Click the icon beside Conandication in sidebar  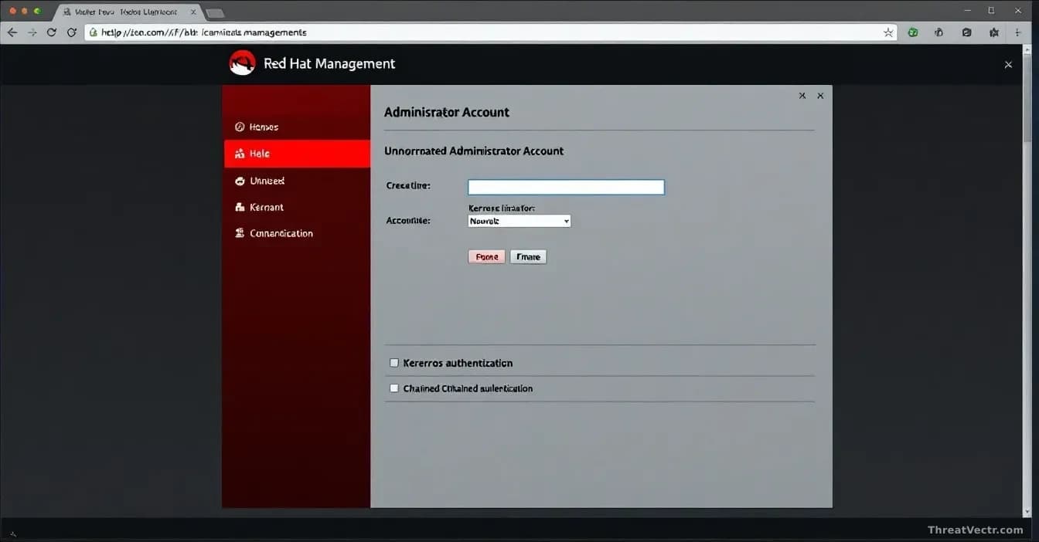tap(240, 233)
